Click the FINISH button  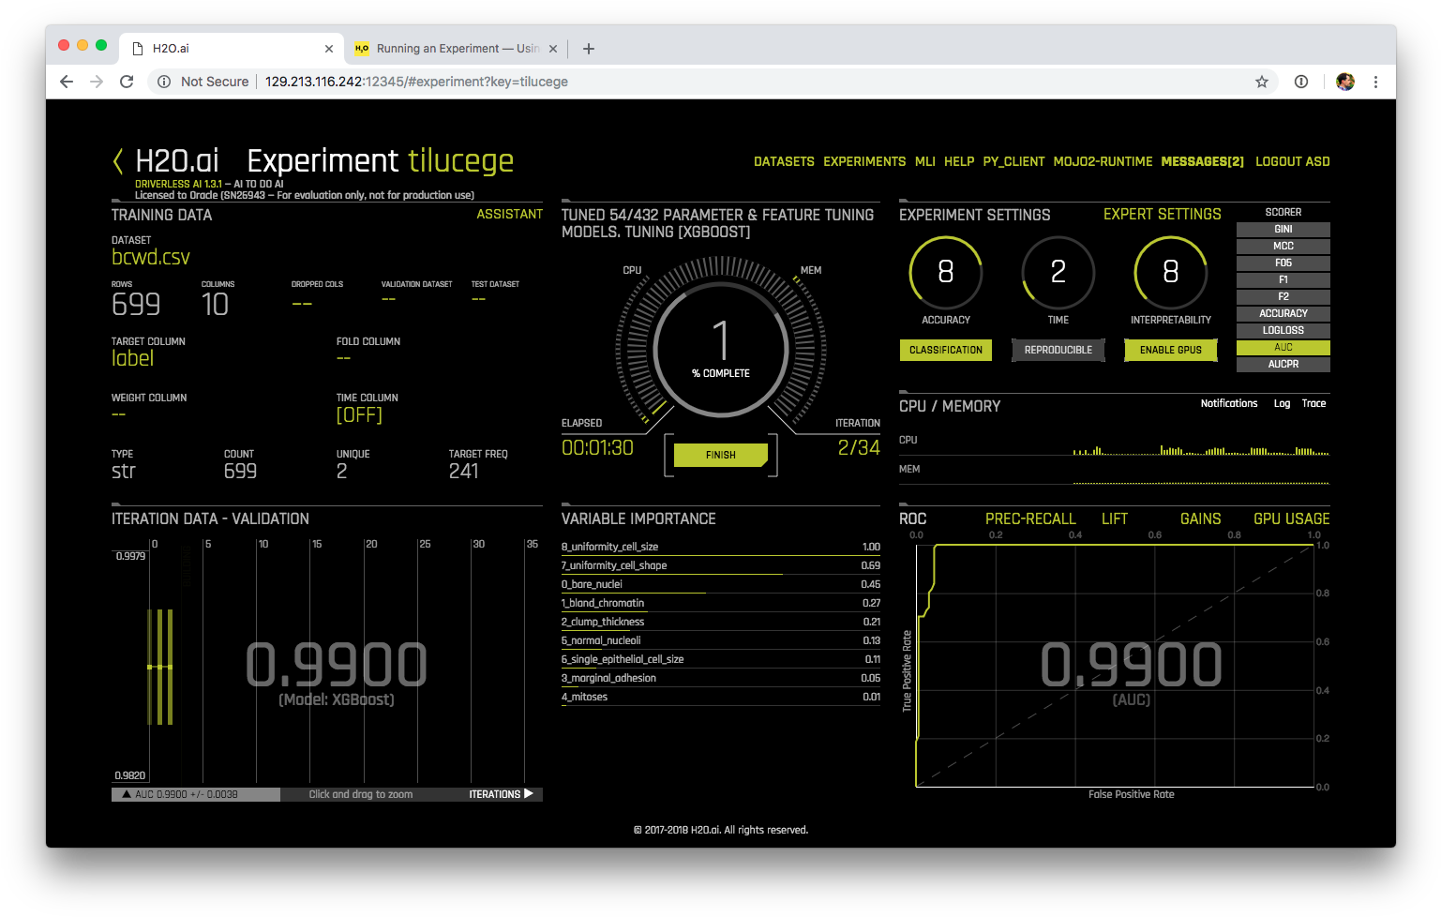click(x=720, y=455)
